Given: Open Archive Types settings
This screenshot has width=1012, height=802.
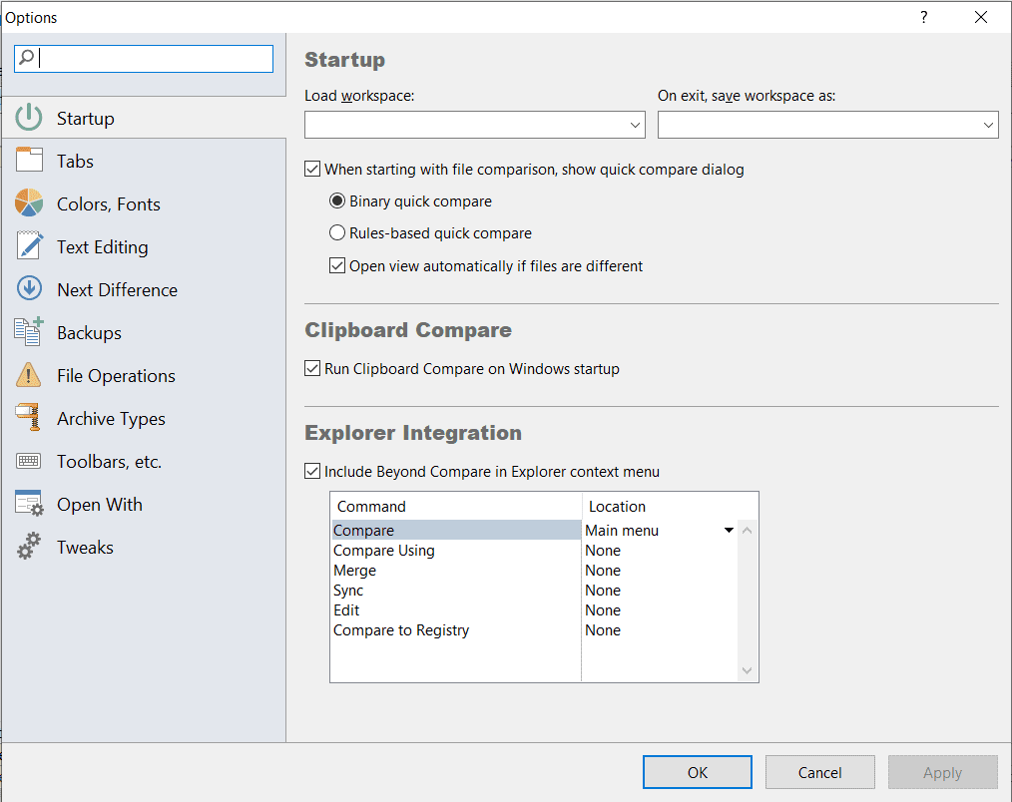Looking at the screenshot, I should 144,418.
